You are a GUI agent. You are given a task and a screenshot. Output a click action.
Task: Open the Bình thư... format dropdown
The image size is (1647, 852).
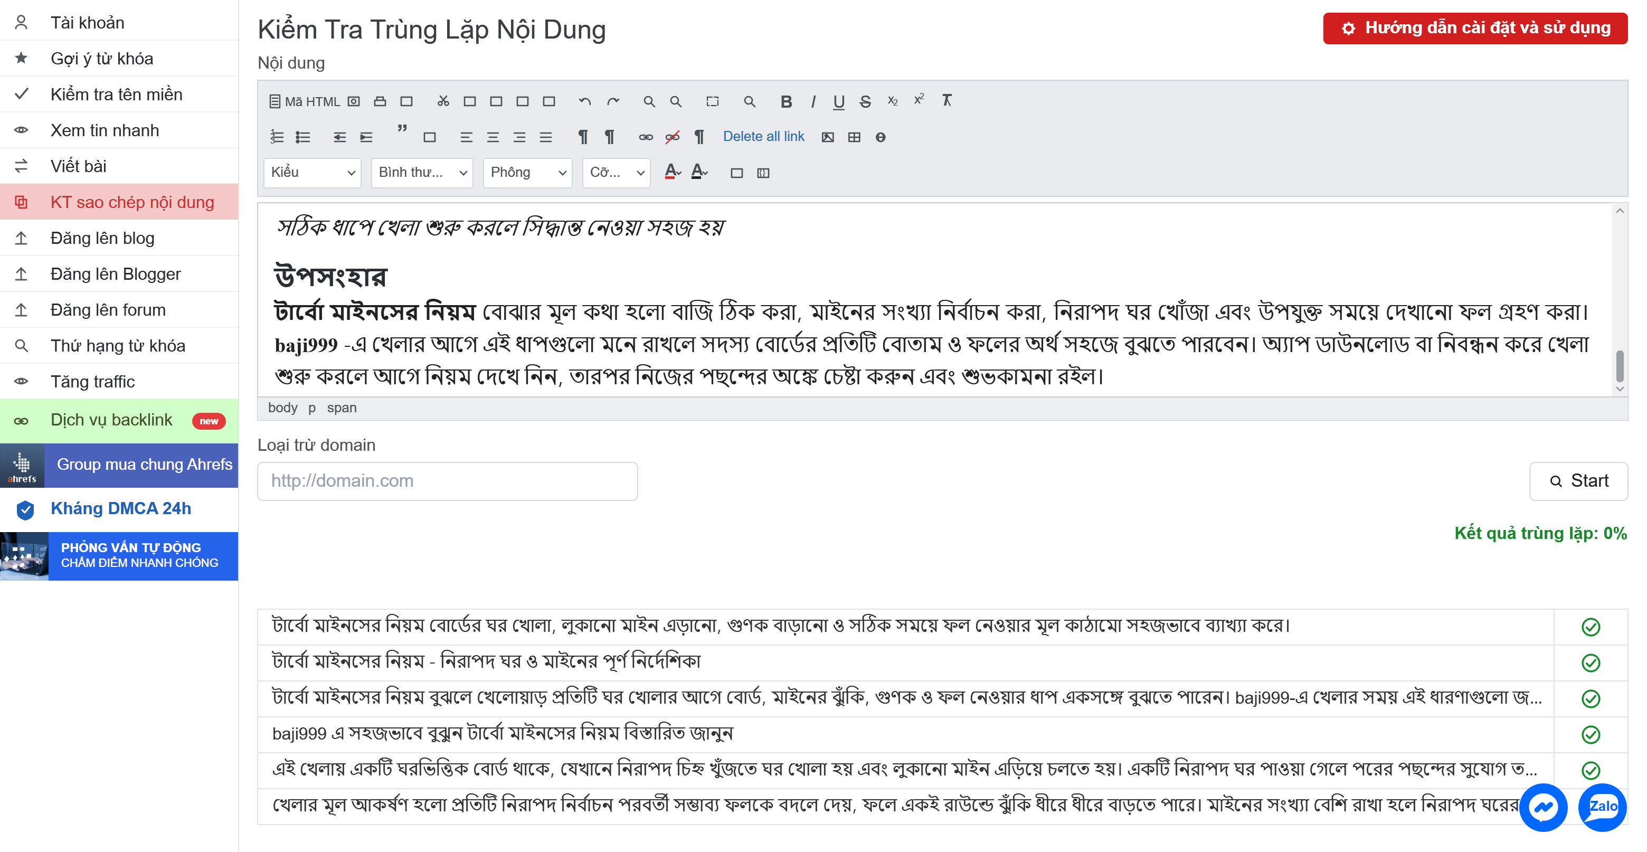tap(422, 173)
